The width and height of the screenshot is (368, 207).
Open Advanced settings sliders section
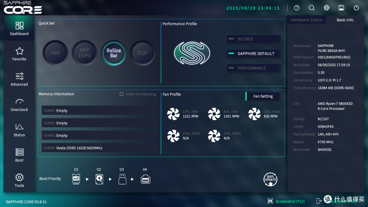click(19, 79)
